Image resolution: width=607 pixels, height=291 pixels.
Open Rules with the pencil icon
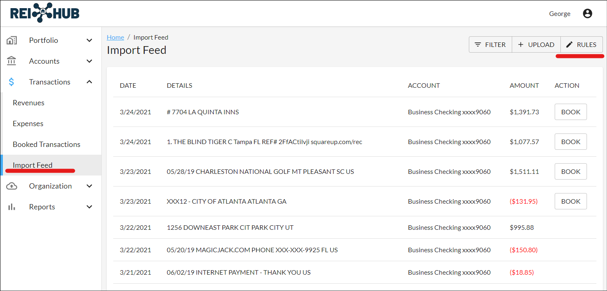pyautogui.click(x=581, y=44)
